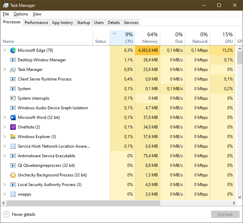
Task: Click the Windows Audio Device Graph Isolation icon
Action: [13, 108]
